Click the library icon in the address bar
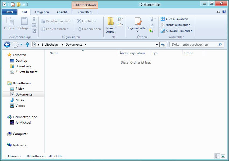The width and height of the screenshot is (229, 161). tap(34, 44)
